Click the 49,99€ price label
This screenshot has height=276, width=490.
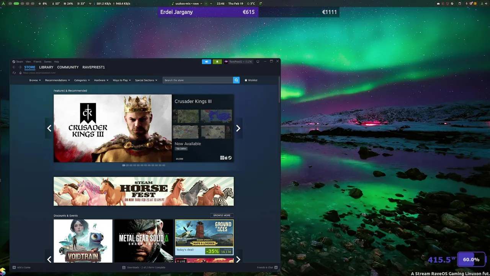point(180,159)
